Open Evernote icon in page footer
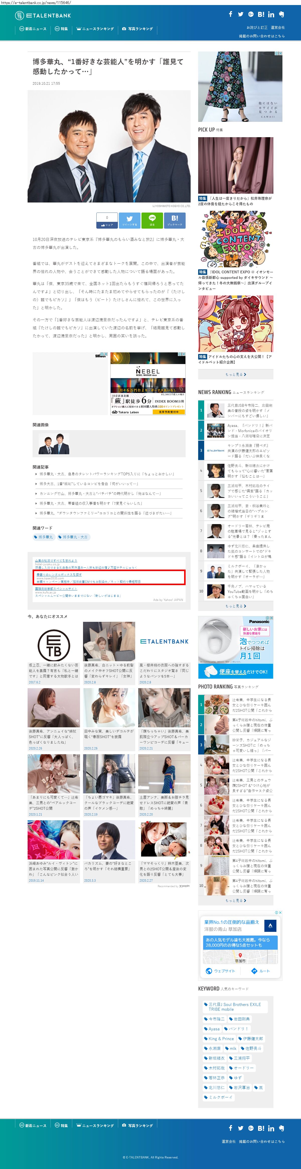The height and width of the screenshot is (1169, 301). coord(281,1128)
